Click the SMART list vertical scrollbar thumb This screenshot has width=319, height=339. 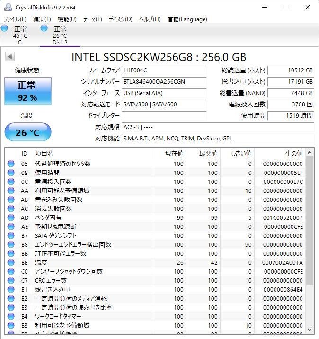click(310, 220)
